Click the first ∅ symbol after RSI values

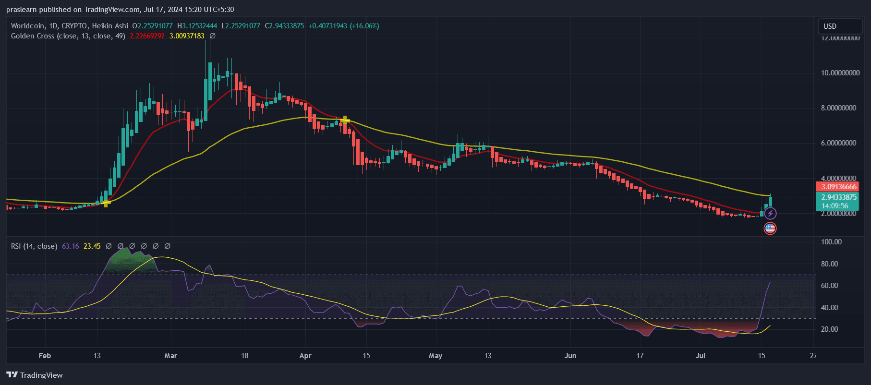[109, 246]
